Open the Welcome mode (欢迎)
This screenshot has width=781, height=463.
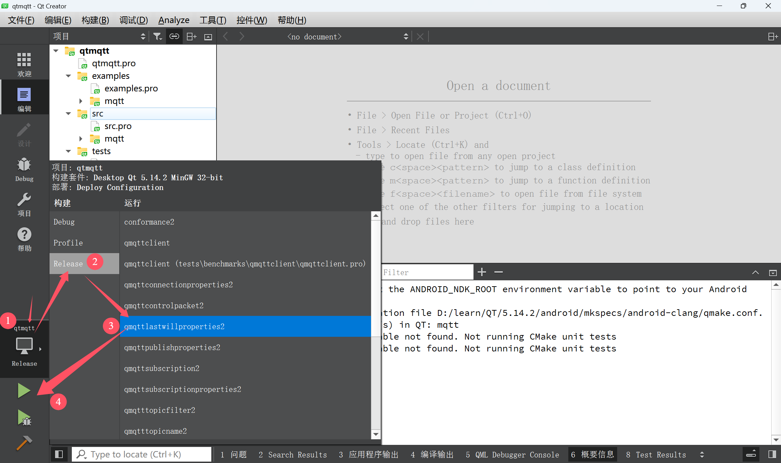coord(24,64)
